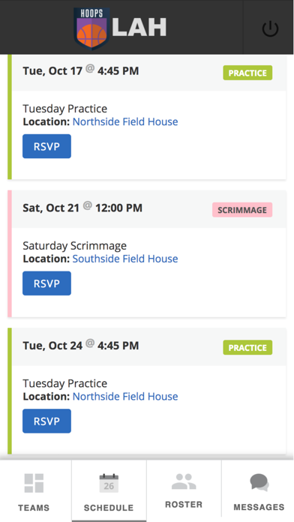Open Northside Field House link for Oct 17
Screen dimensions: 294x522
(x=125, y=121)
